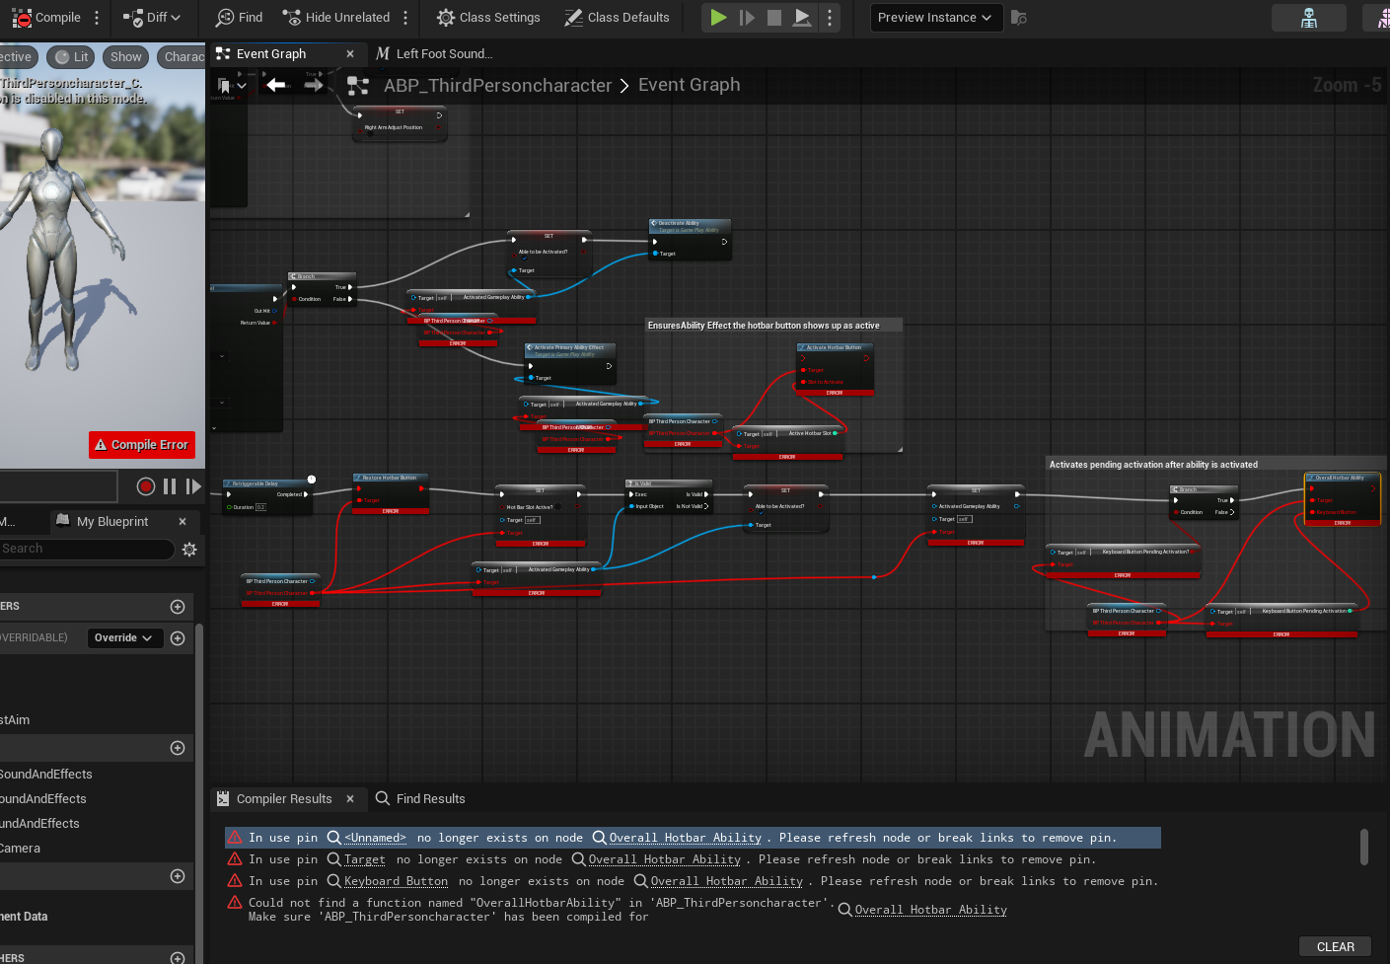
Task: Open the viewport Character menu
Action: 183,57
